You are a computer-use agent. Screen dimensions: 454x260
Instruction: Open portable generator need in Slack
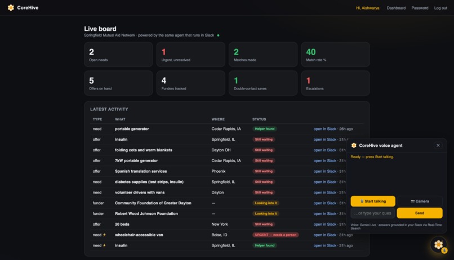tap(325, 129)
